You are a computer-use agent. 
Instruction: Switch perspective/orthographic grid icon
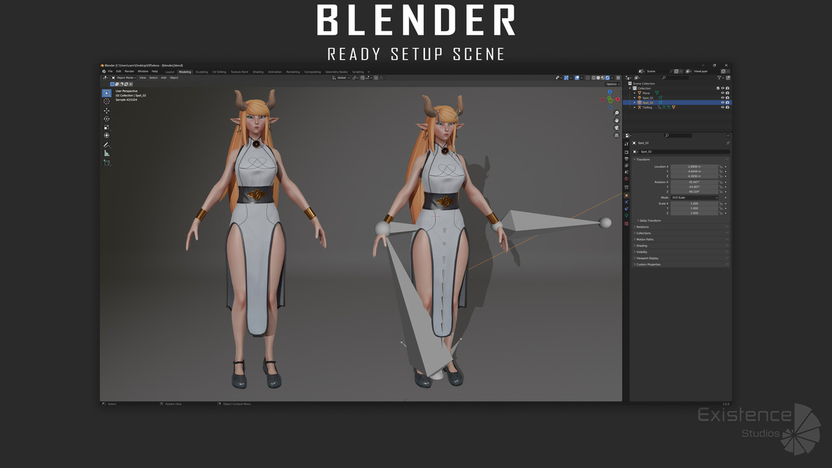(x=616, y=136)
